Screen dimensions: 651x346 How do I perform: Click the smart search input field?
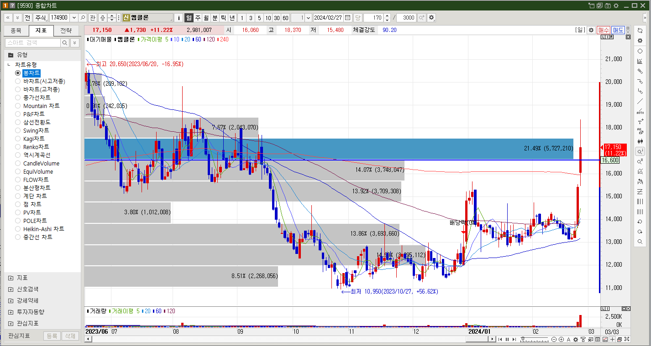coord(32,42)
